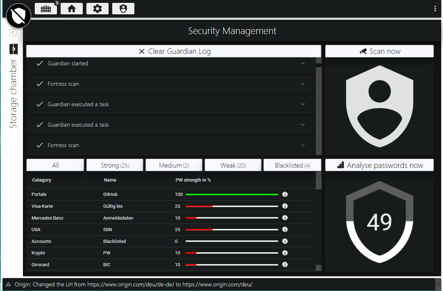Click the status bar up arrow

438,281
